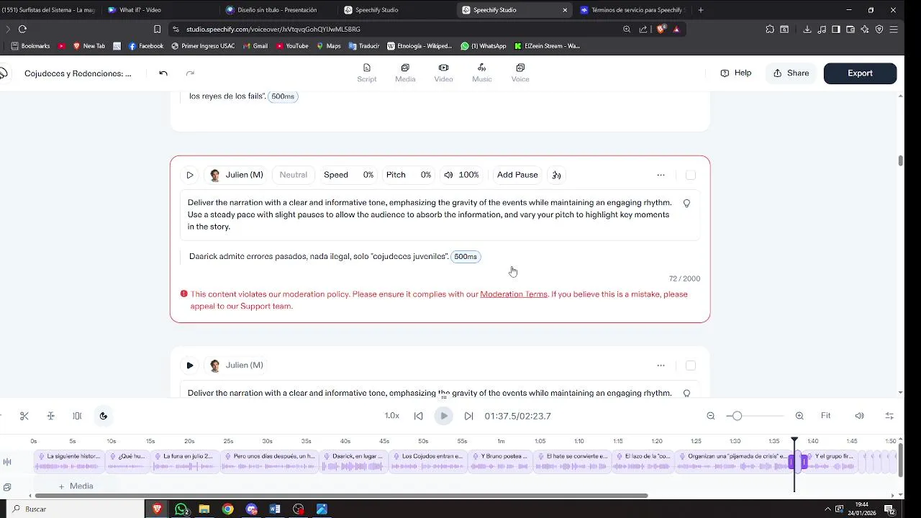Open the Video tab

click(x=443, y=73)
